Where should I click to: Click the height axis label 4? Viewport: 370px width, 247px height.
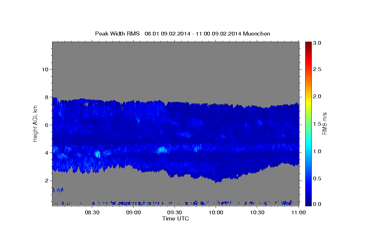point(47,153)
